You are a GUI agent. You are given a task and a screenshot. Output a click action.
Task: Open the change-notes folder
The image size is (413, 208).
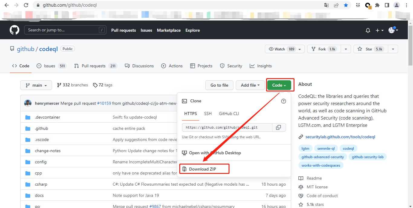point(48,151)
